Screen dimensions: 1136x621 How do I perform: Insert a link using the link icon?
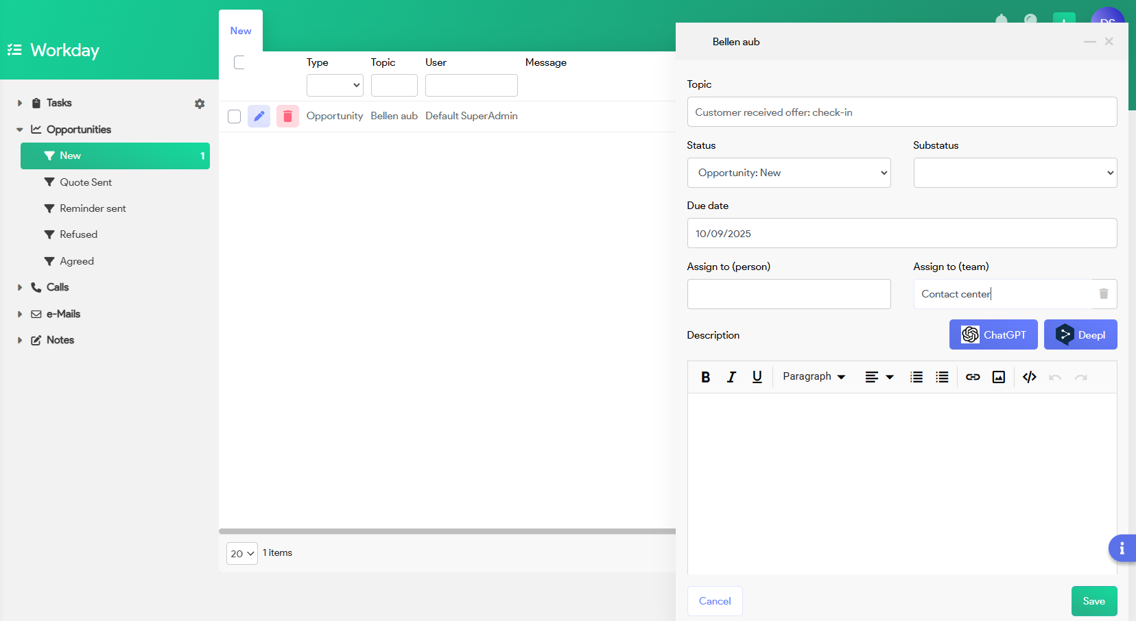click(973, 377)
